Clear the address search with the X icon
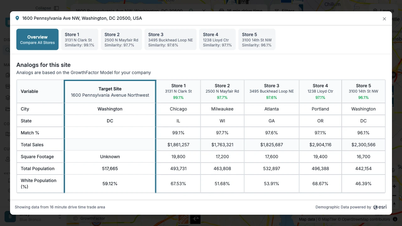The image size is (402, 226). tap(204, 11)
